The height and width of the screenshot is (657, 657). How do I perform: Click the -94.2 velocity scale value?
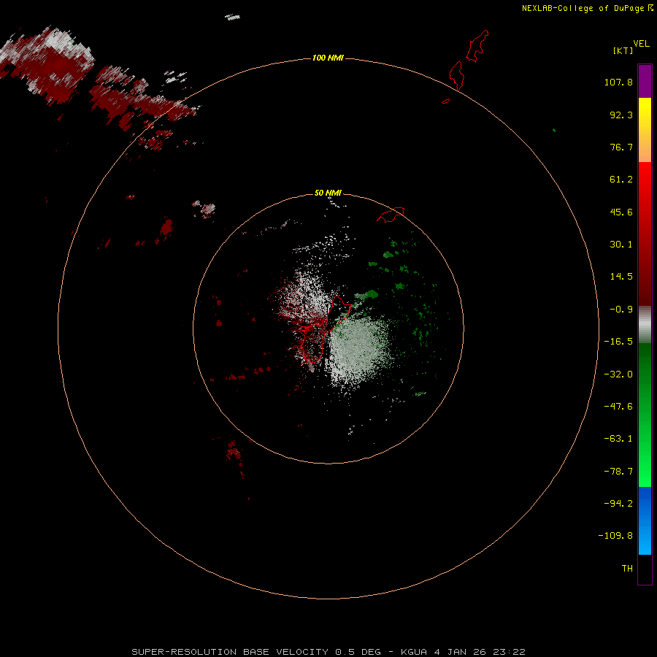point(618,503)
